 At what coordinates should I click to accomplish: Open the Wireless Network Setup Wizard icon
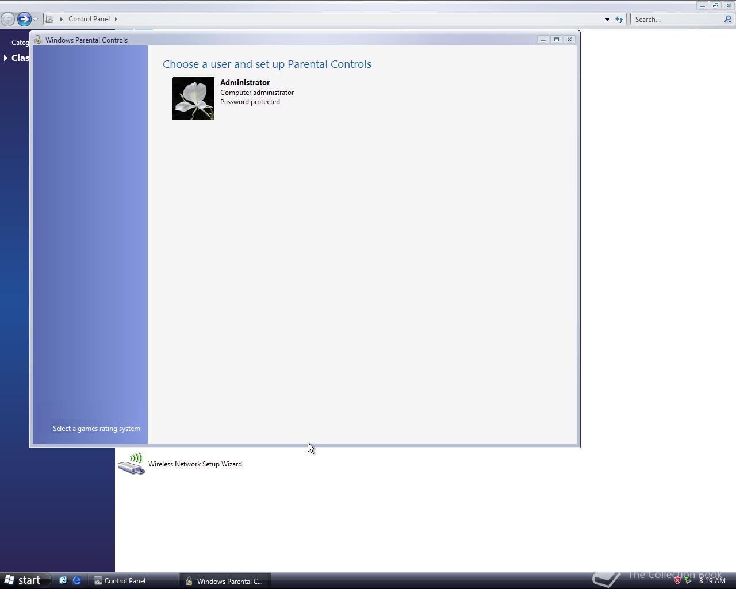pos(132,464)
